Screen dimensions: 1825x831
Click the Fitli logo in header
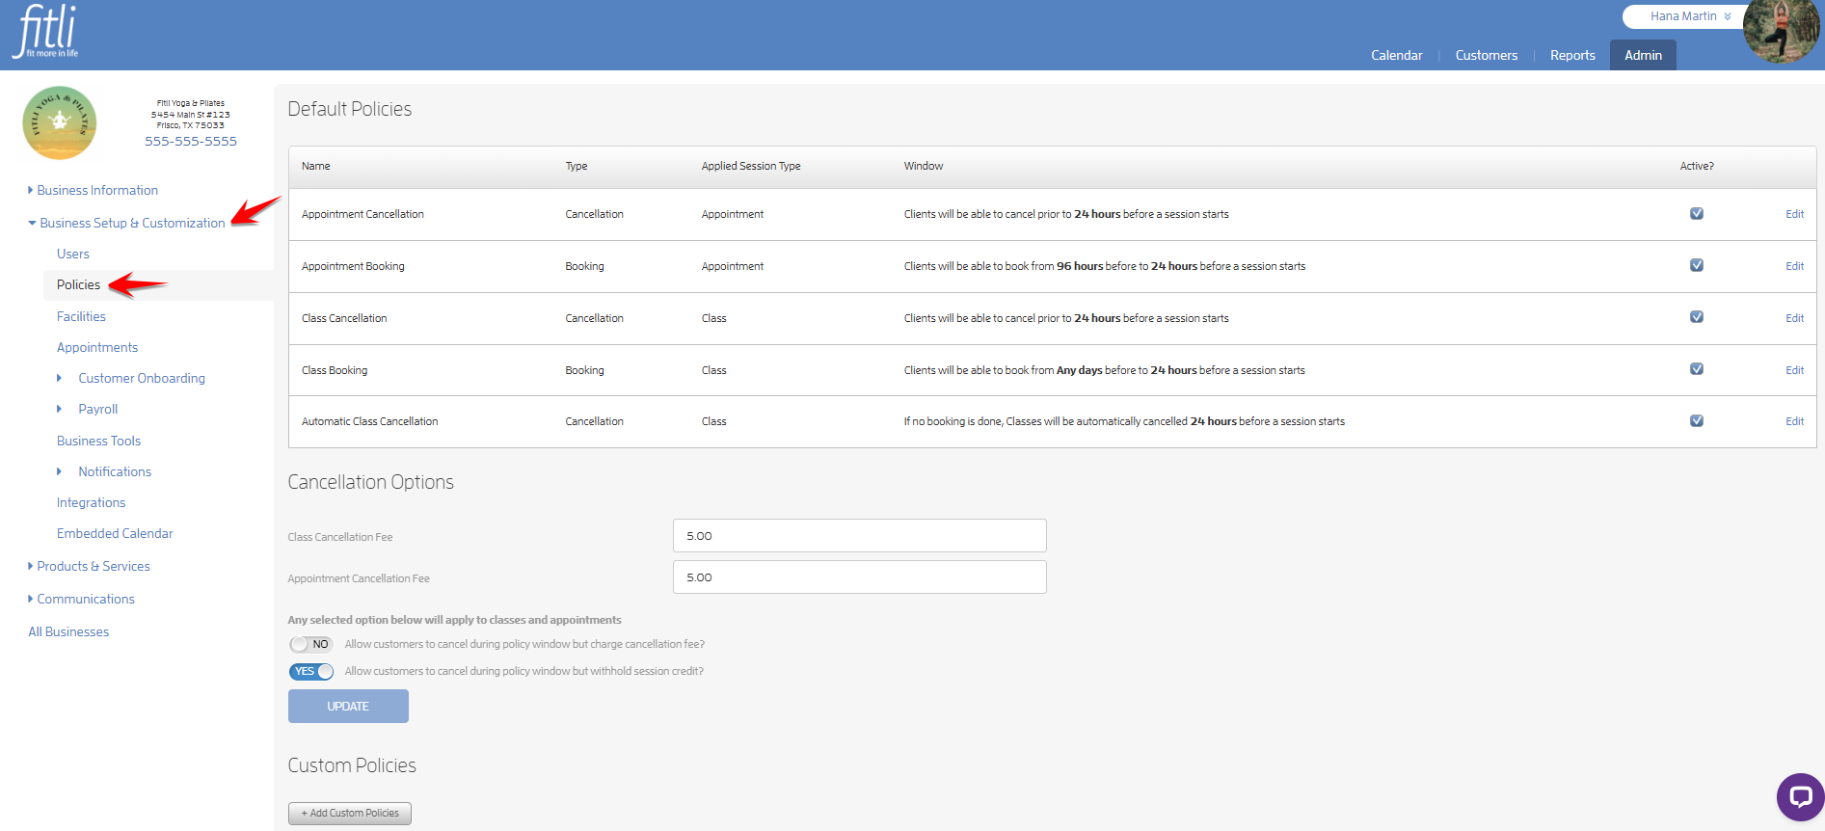point(45,32)
